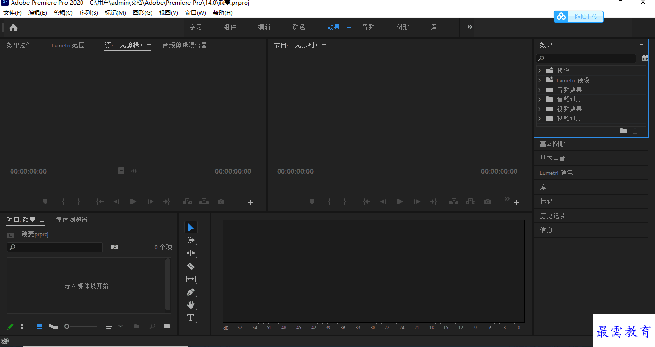The image size is (655, 347).
Task: Click the 拖拽上传 upload button
Action: [579, 17]
